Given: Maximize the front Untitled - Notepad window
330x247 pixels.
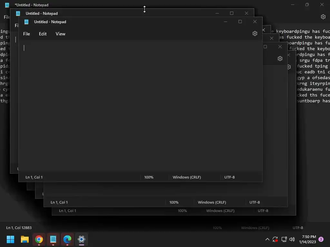Looking at the screenshot, I should click(x=240, y=22).
